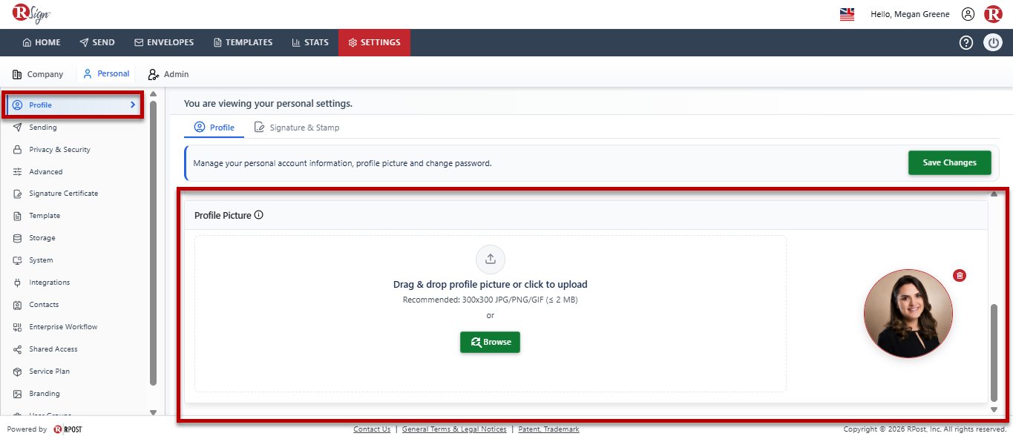Click the power logout icon
1013x439 pixels.
(x=993, y=43)
